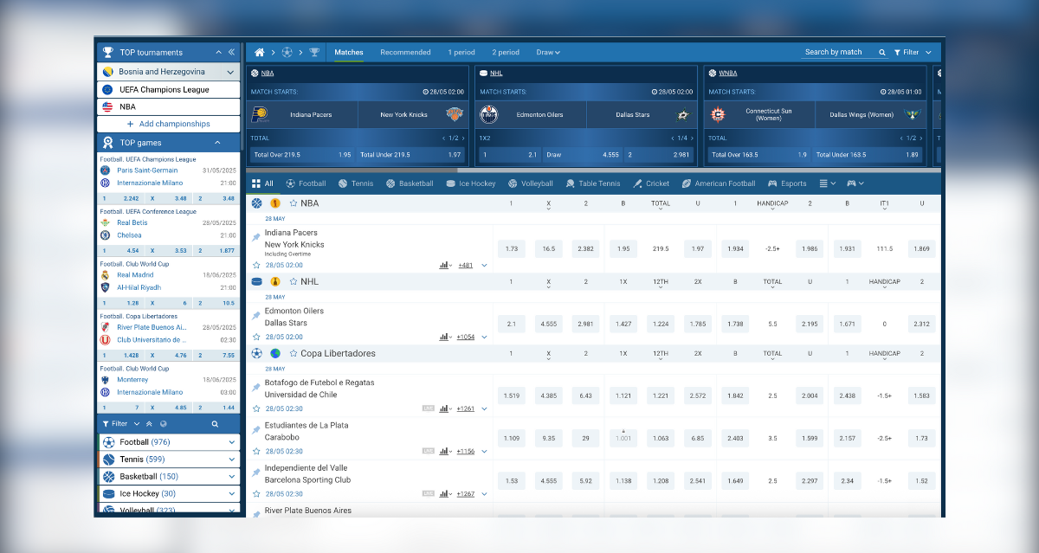
Task: Go to home via breadcrumb house icon
Action: click(x=259, y=52)
